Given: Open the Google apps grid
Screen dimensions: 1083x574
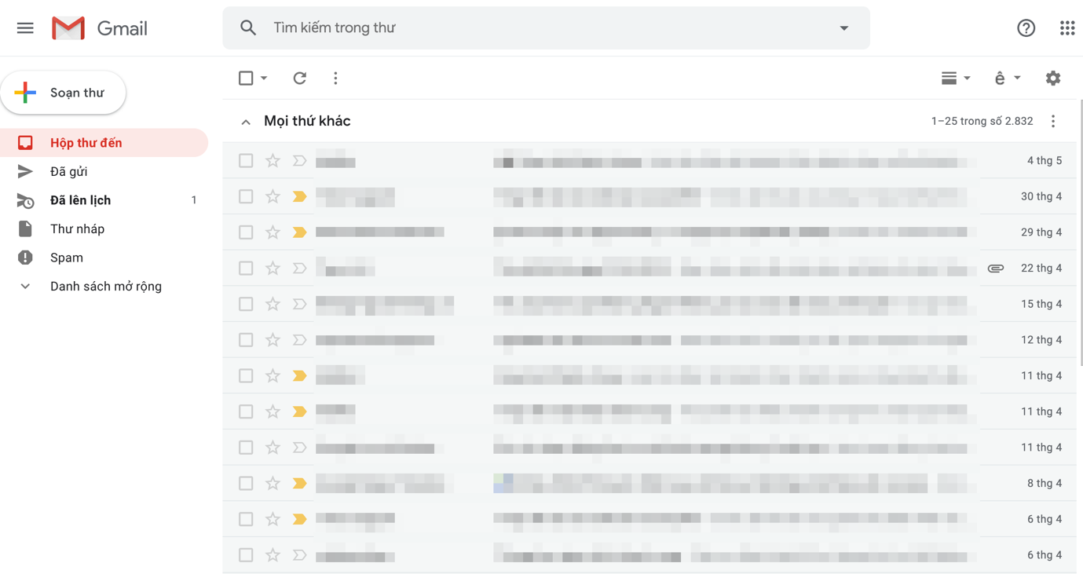Looking at the screenshot, I should [x=1067, y=27].
